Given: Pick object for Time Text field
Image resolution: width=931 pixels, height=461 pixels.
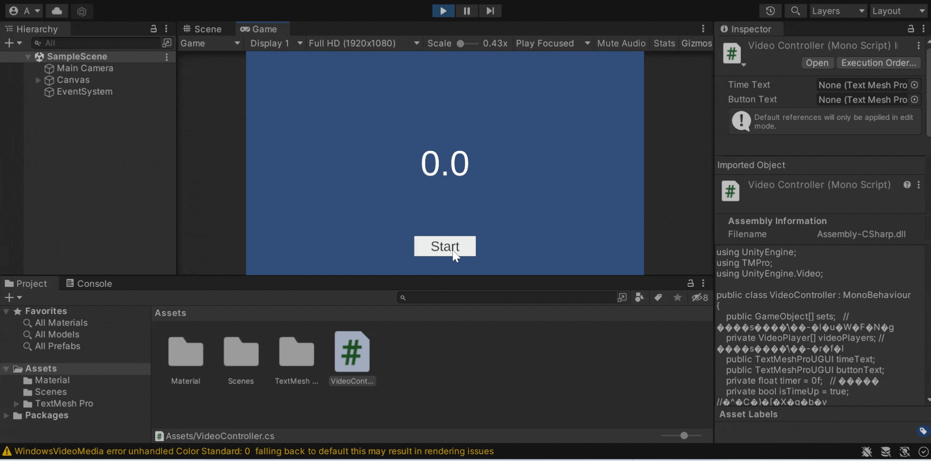Looking at the screenshot, I should click(915, 85).
